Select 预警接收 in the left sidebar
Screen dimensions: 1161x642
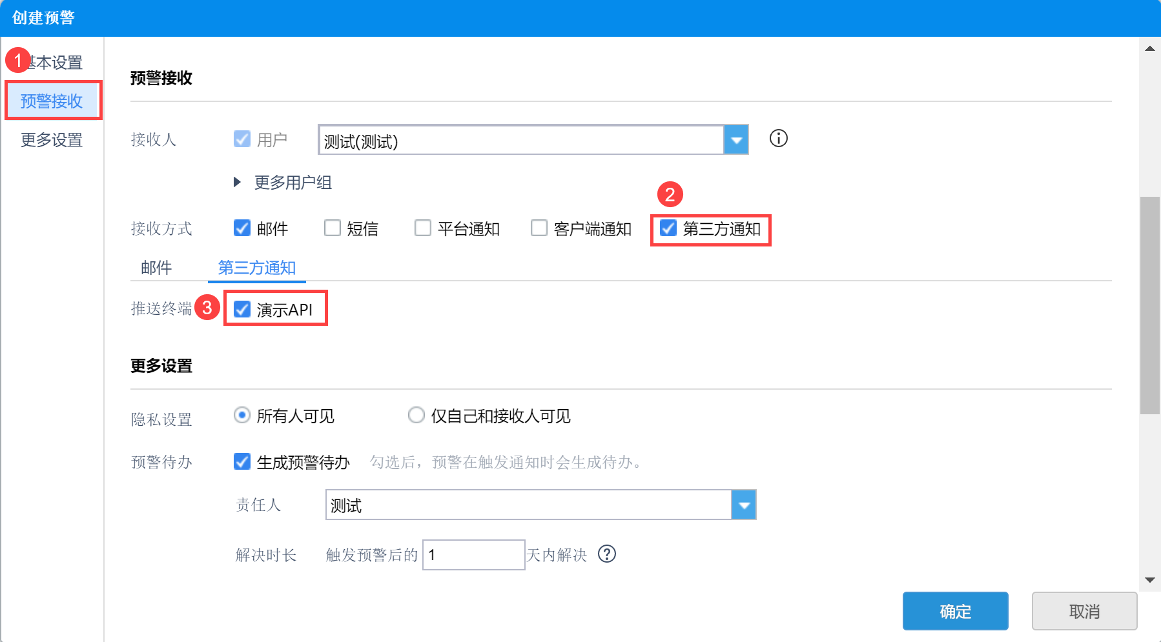click(52, 101)
